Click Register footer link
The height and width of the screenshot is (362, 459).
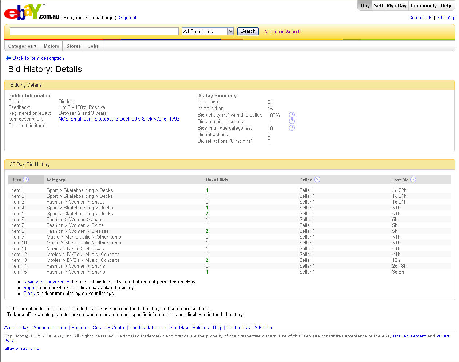click(80, 328)
